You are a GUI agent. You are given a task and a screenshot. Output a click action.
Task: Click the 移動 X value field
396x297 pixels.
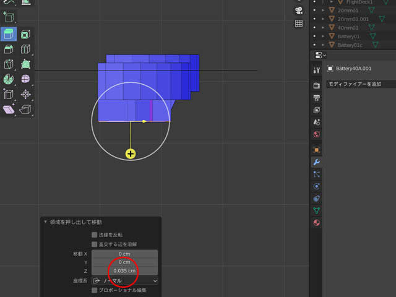[124, 254]
